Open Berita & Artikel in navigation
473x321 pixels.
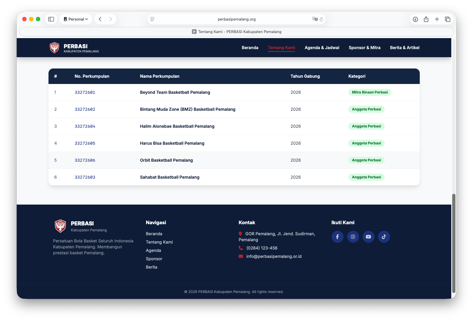405,48
